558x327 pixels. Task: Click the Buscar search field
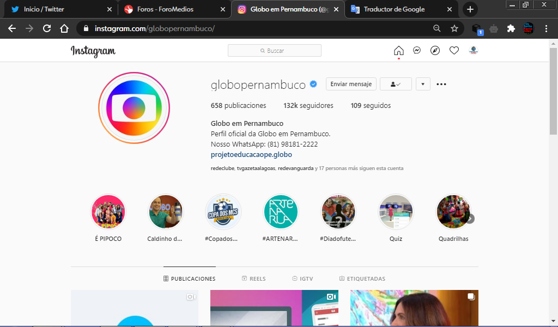click(275, 51)
